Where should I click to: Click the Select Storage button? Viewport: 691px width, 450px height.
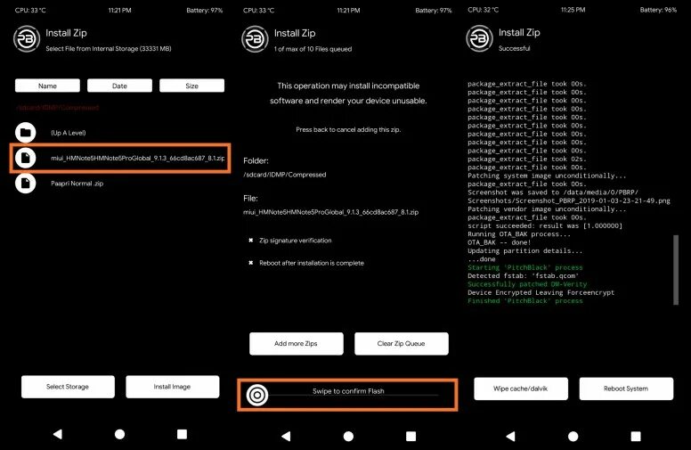pos(68,387)
